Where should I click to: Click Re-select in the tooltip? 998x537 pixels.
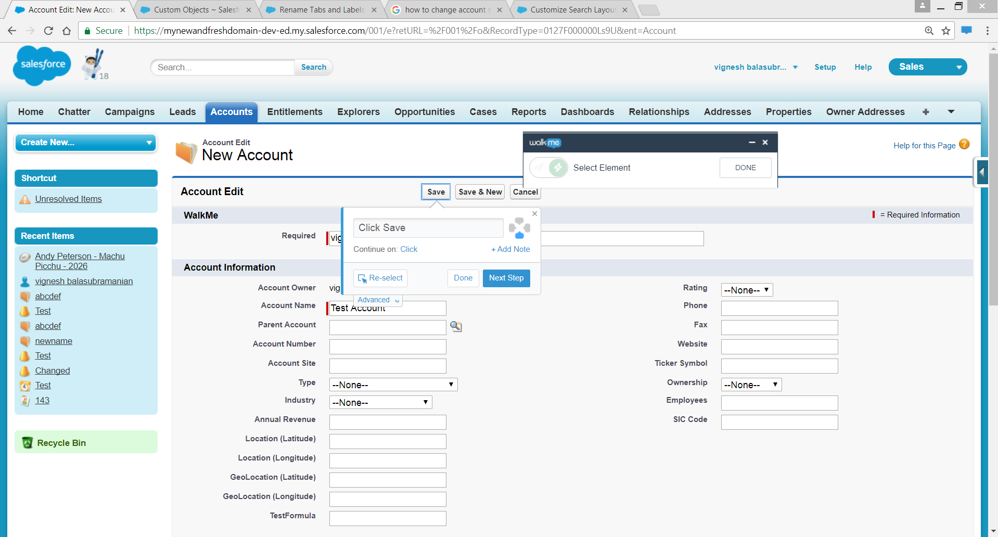point(380,278)
